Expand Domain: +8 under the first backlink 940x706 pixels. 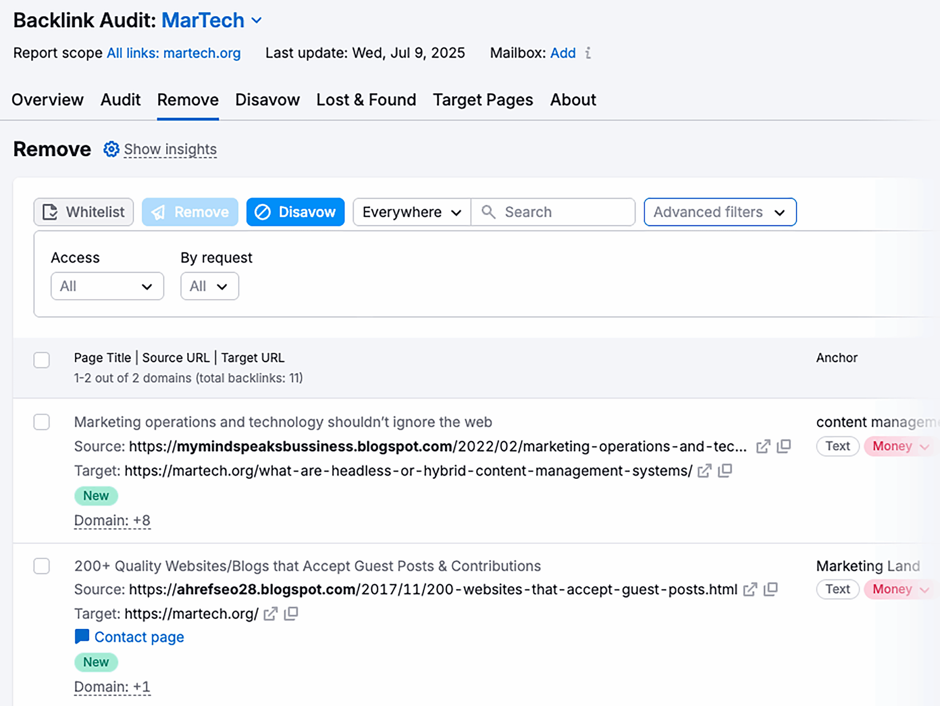[112, 520]
